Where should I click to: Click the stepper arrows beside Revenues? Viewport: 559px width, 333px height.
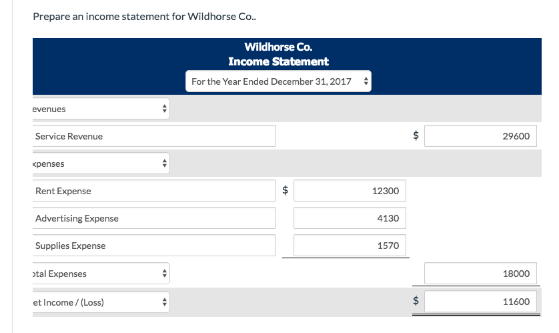point(164,109)
